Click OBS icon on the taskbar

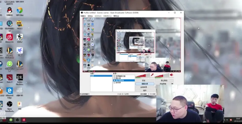[17, 120]
